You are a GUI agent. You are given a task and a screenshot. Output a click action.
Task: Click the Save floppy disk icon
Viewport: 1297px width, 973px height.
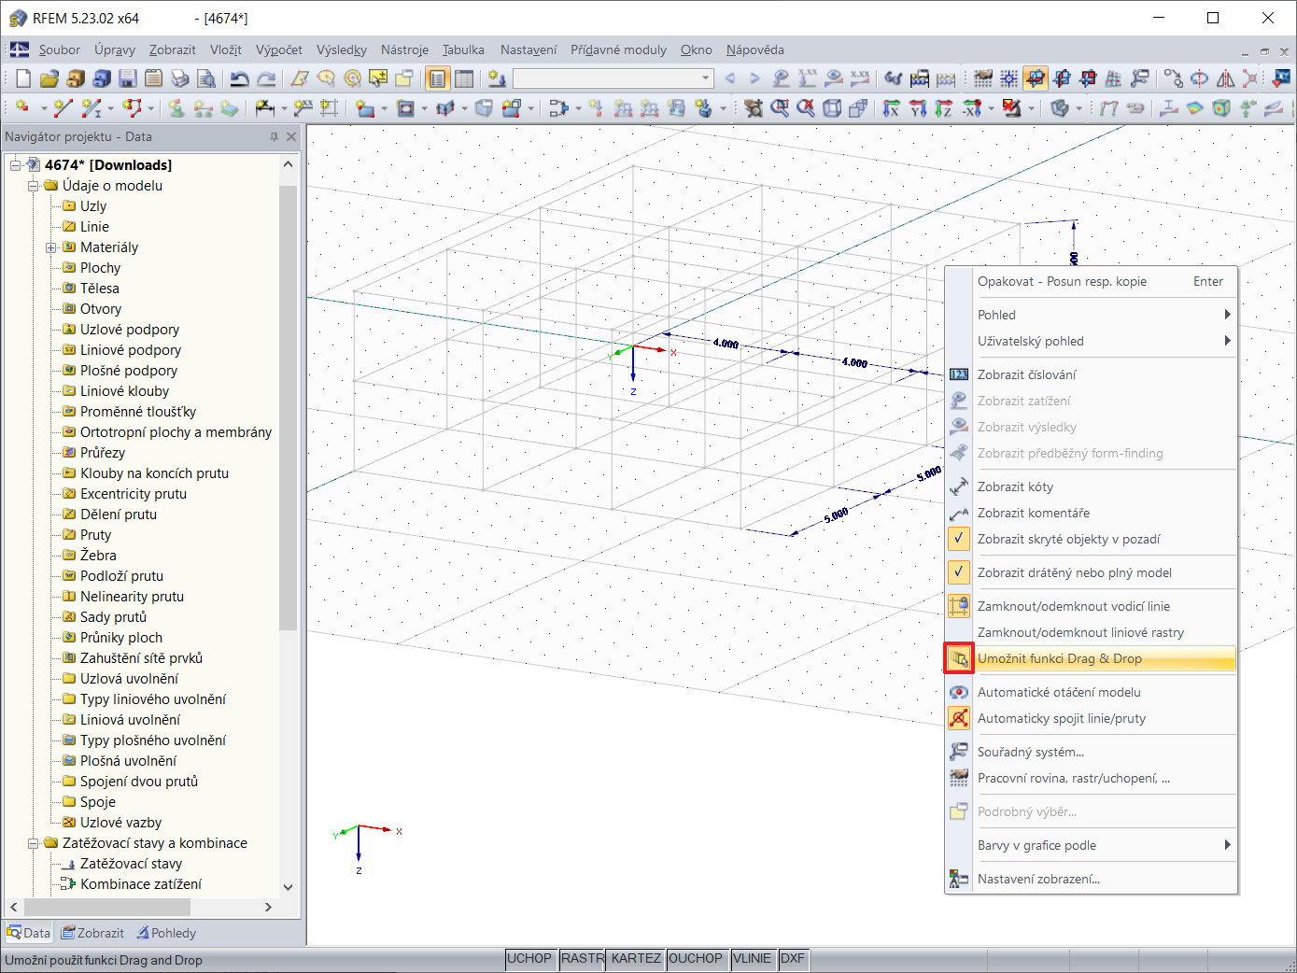click(x=128, y=79)
